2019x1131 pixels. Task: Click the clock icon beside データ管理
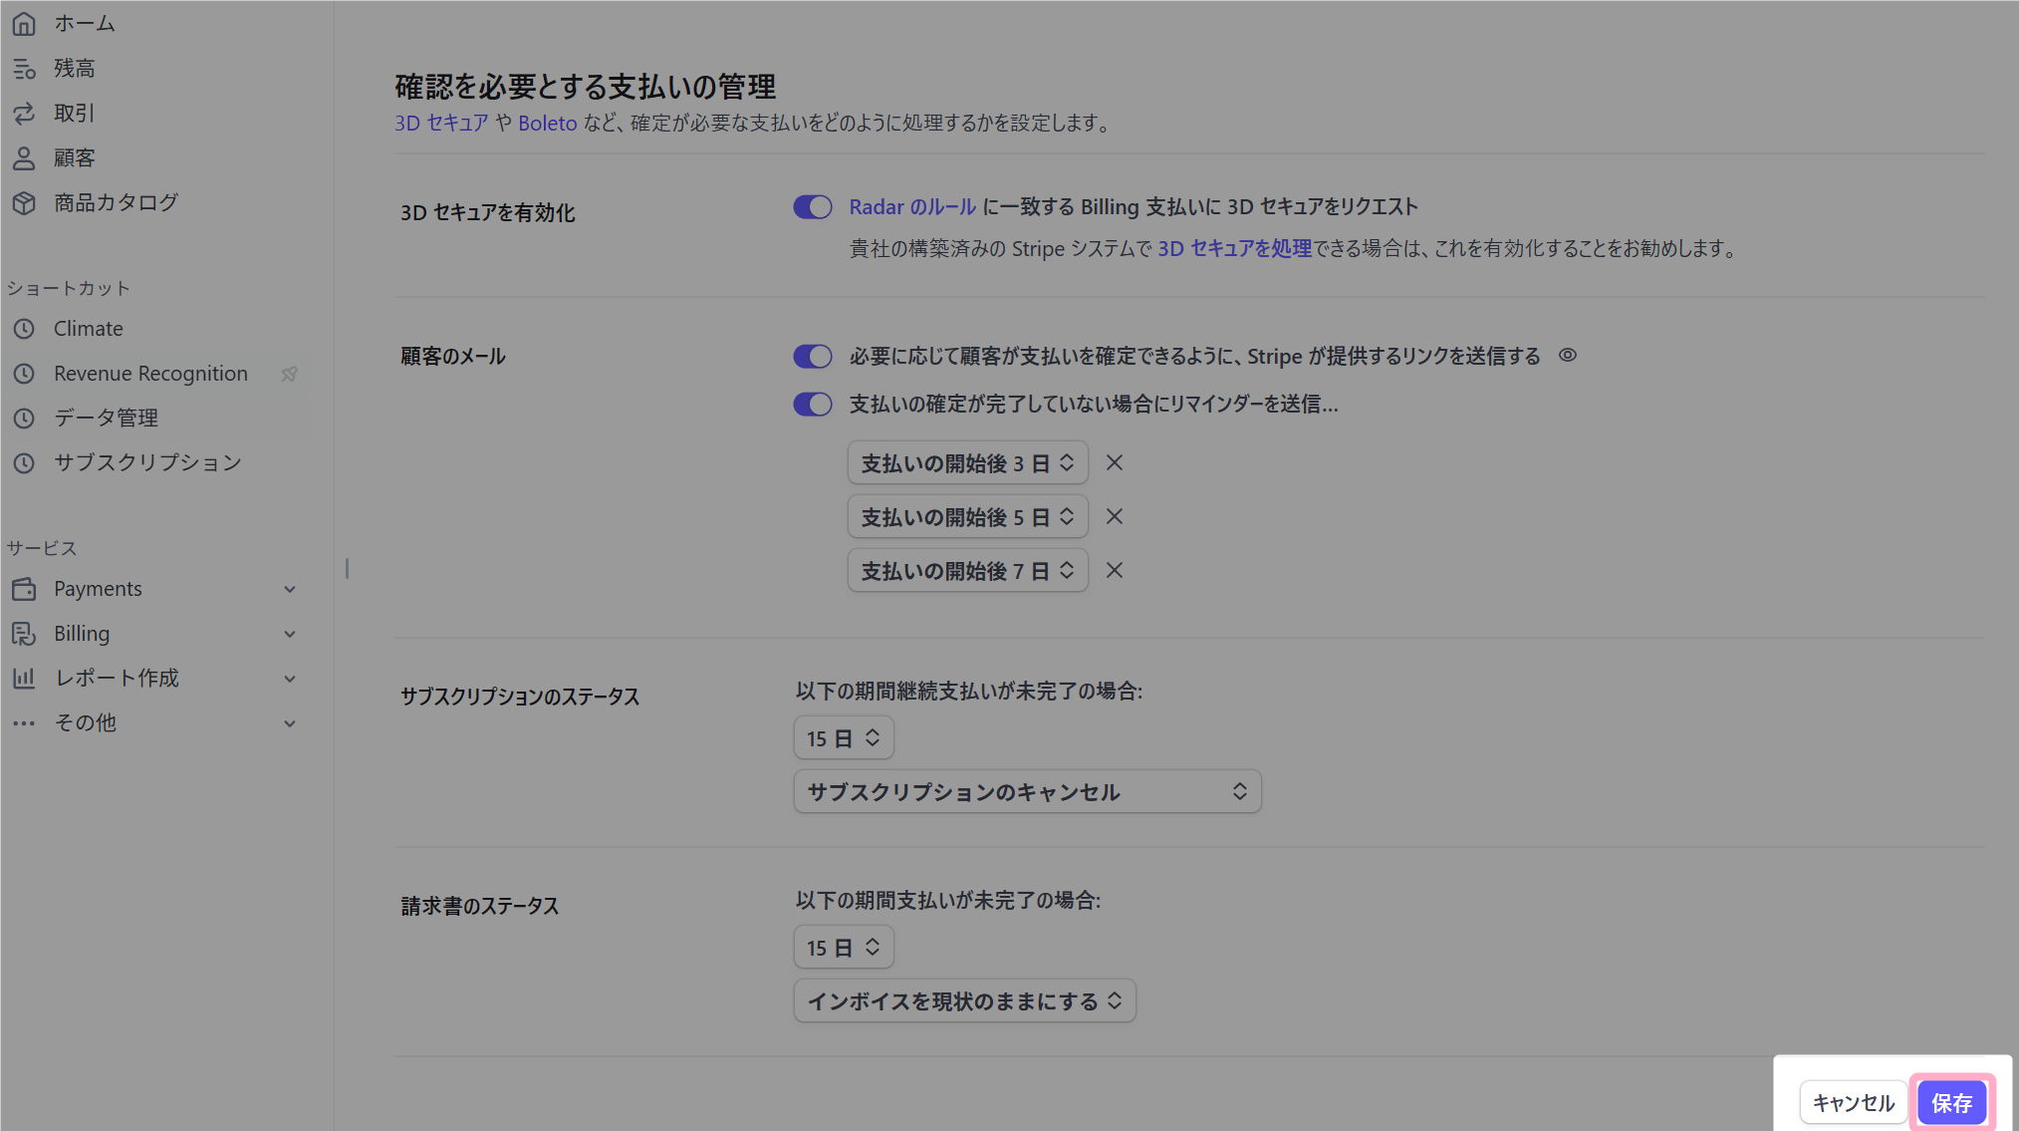[x=24, y=419]
